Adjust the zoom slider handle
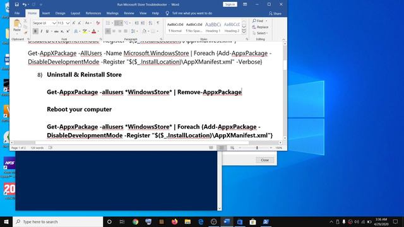404x227 pixels. pos(257,148)
